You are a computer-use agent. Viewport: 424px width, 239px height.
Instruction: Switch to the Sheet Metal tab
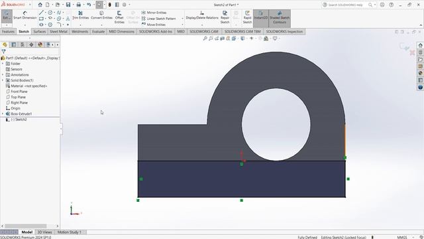tap(58, 31)
